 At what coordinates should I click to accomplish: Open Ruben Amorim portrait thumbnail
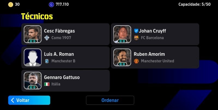pyautogui.click(x=122, y=57)
